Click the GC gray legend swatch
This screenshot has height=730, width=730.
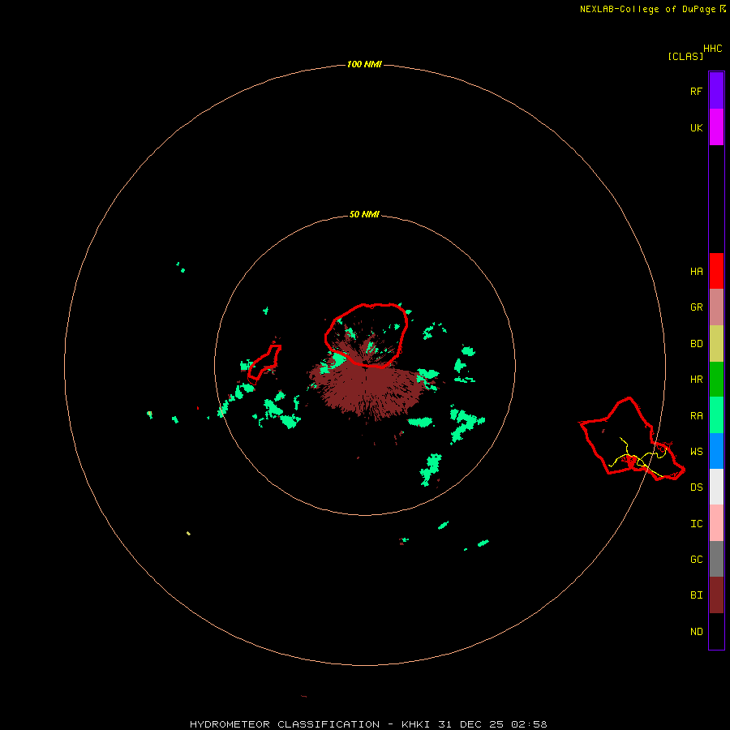point(716,559)
